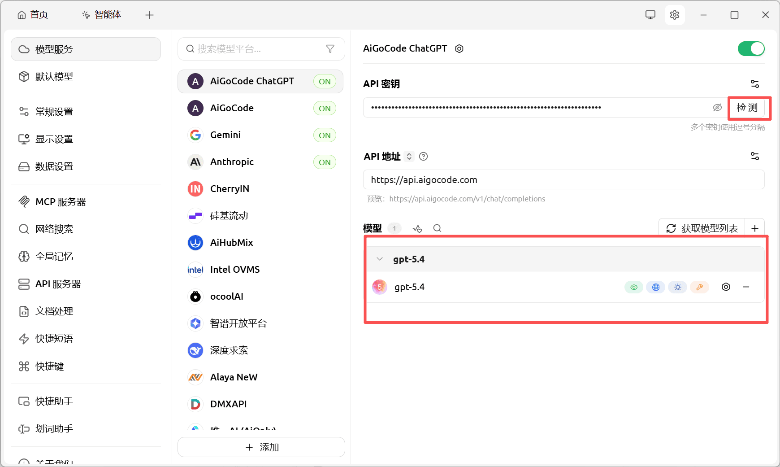Search models with the magnifier icon
Viewport: 780px width, 467px height.
(438, 228)
